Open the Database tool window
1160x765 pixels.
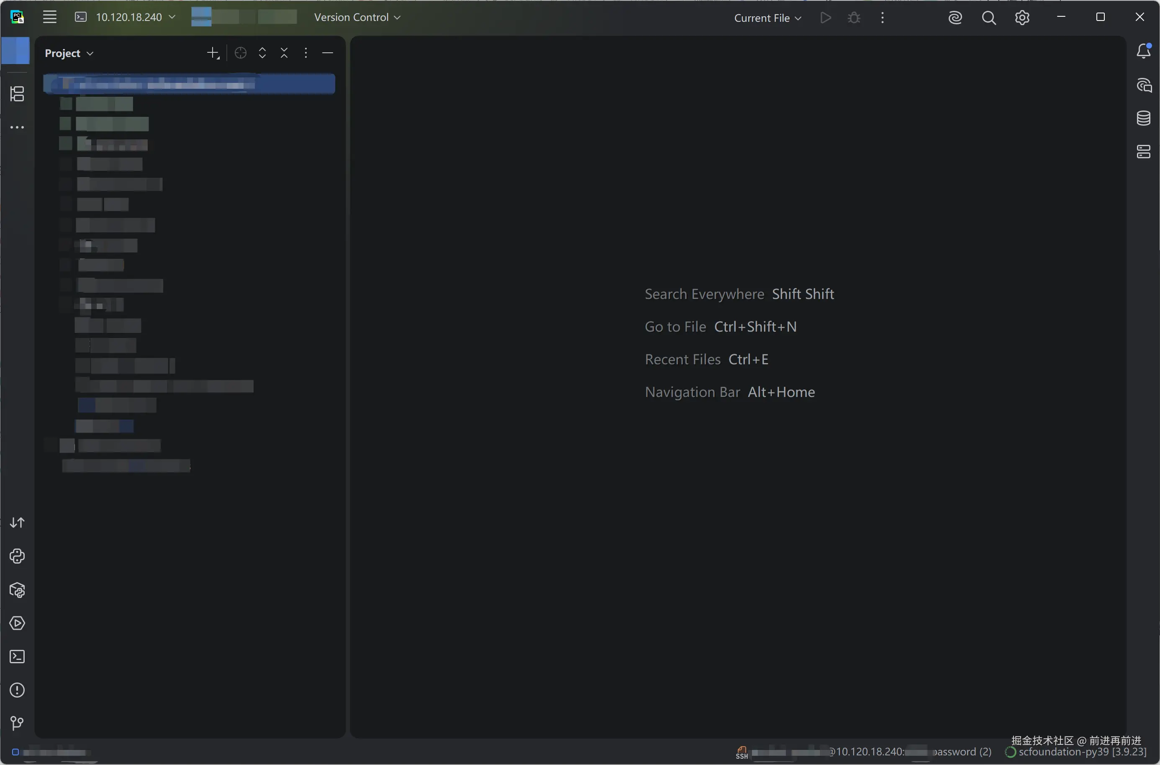pyautogui.click(x=1143, y=118)
